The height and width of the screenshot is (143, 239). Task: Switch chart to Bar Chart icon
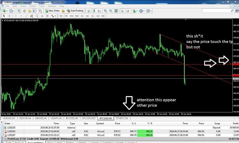[89, 11]
